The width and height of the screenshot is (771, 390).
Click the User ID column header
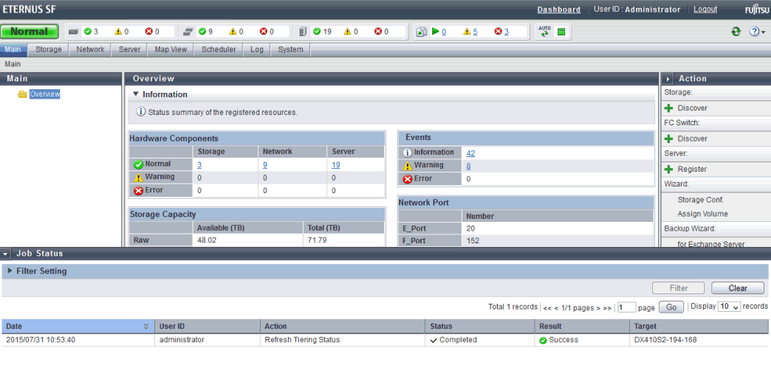[208, 326]
